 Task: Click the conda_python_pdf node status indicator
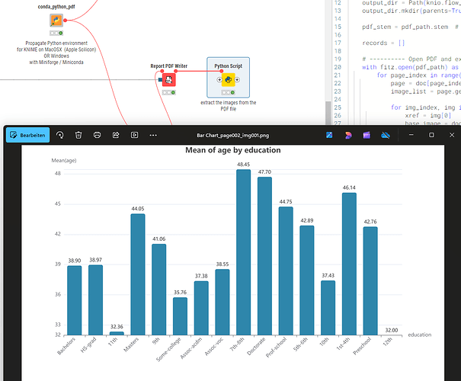(x=56, y=34)
